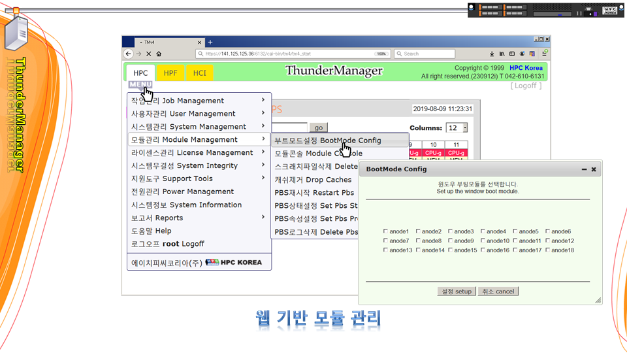Open the Help menu item

click(x=199, y=231)
